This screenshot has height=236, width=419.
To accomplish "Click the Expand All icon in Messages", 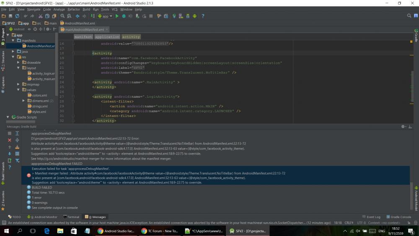I will (x=17, y=133).
